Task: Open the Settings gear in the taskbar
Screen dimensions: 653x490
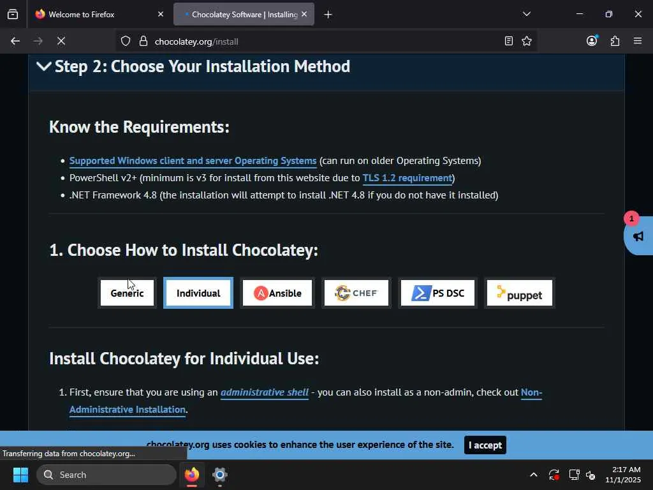Action: (x=220, y=475)
